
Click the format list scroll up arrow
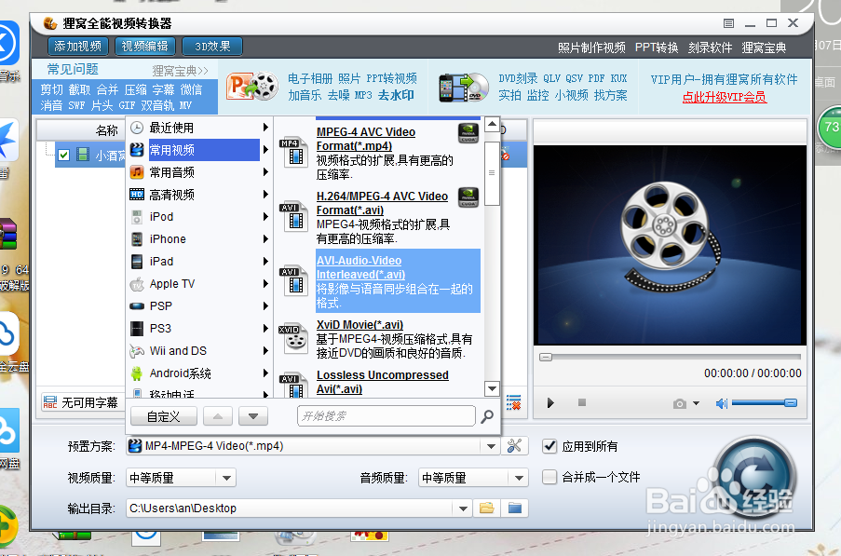[x=492, y=125]
